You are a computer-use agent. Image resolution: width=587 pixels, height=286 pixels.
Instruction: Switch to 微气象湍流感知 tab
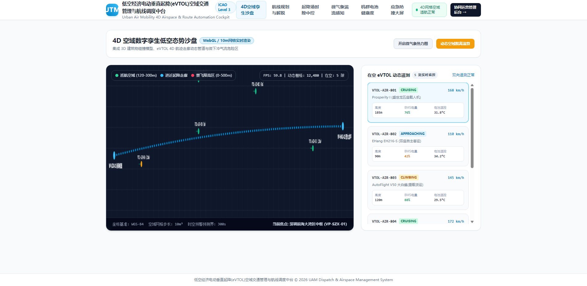point(340,10)
